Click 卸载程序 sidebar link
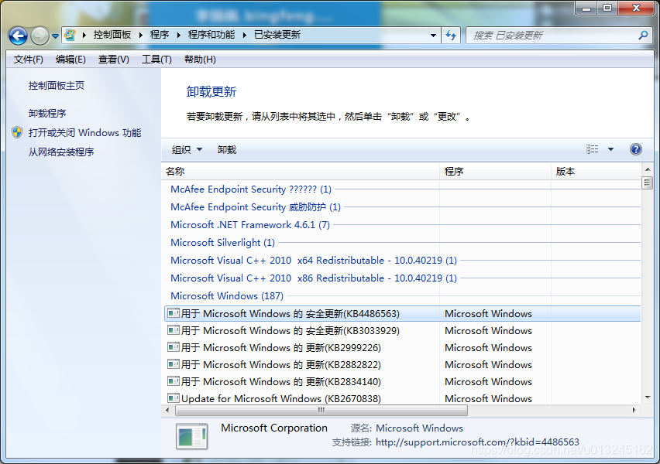 pos(47,114)
